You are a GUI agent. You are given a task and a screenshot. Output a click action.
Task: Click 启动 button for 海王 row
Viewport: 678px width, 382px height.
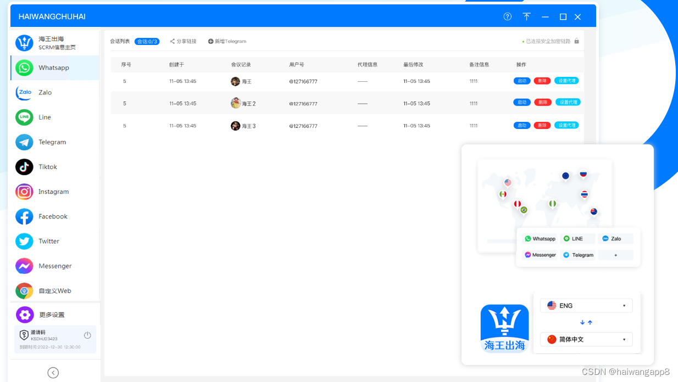tap(522, 81)
